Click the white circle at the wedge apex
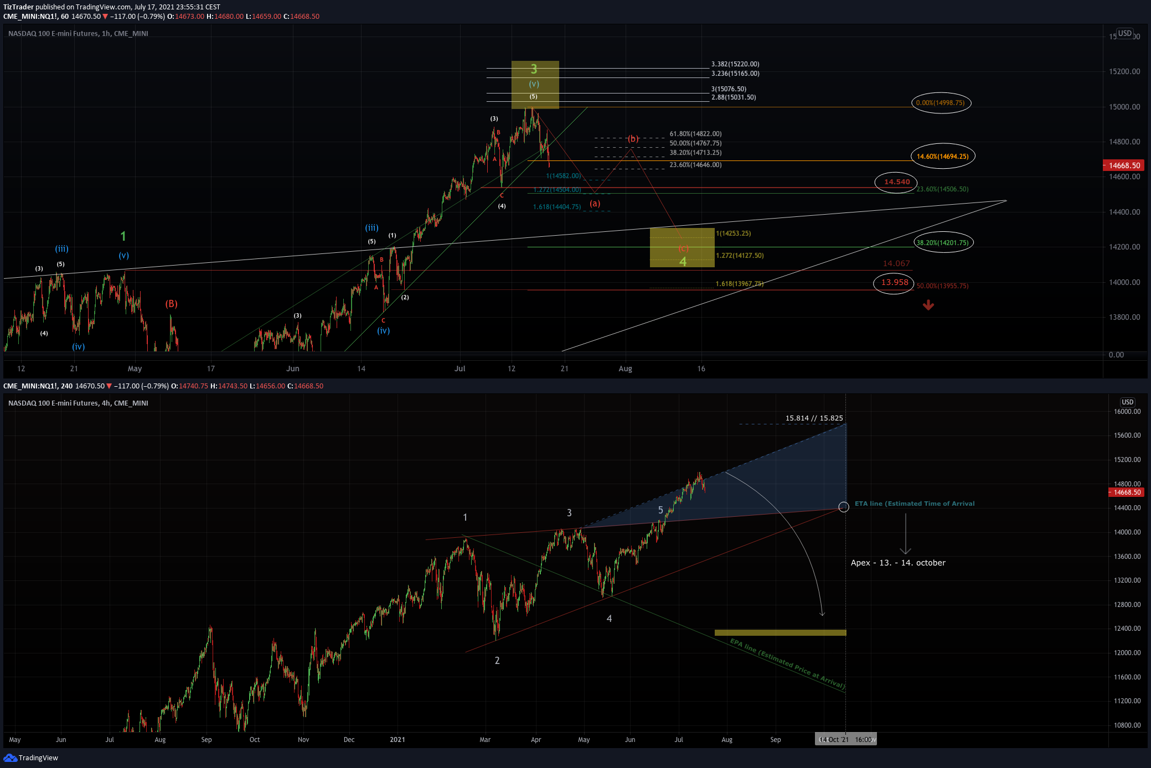The image size is (1151, 768). 843,507
